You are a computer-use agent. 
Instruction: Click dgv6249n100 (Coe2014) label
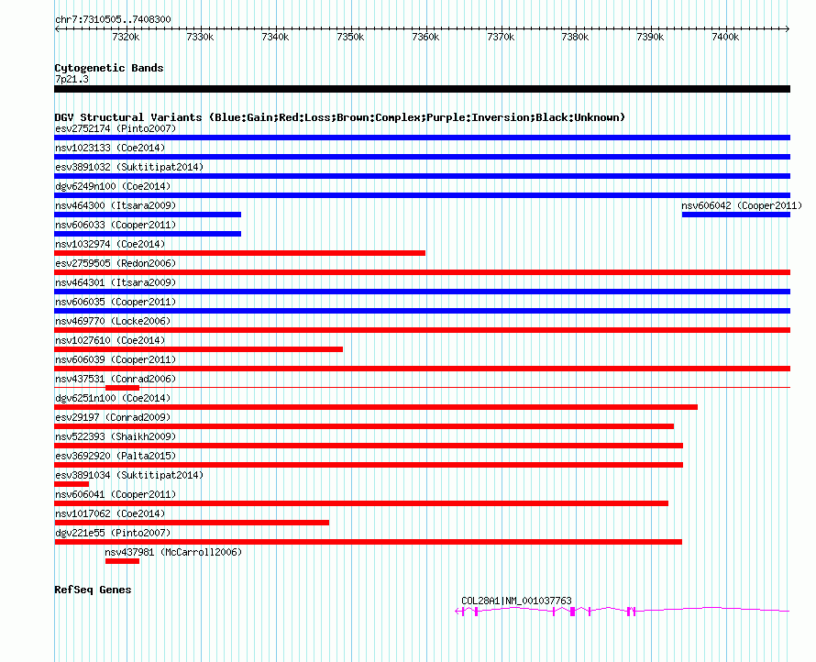pyautogui.click(x=113, y=186)
